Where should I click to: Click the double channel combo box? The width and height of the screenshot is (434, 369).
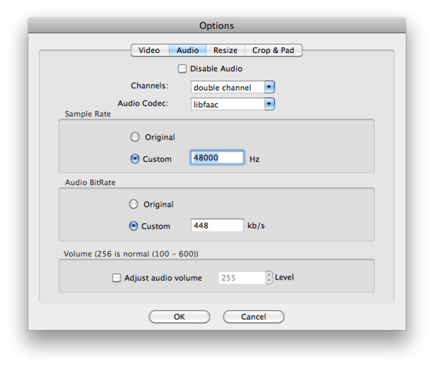pos(228,88)
